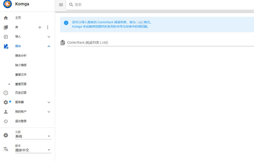
Task: Click the 库 library books icon
Action: click(6, 27)
